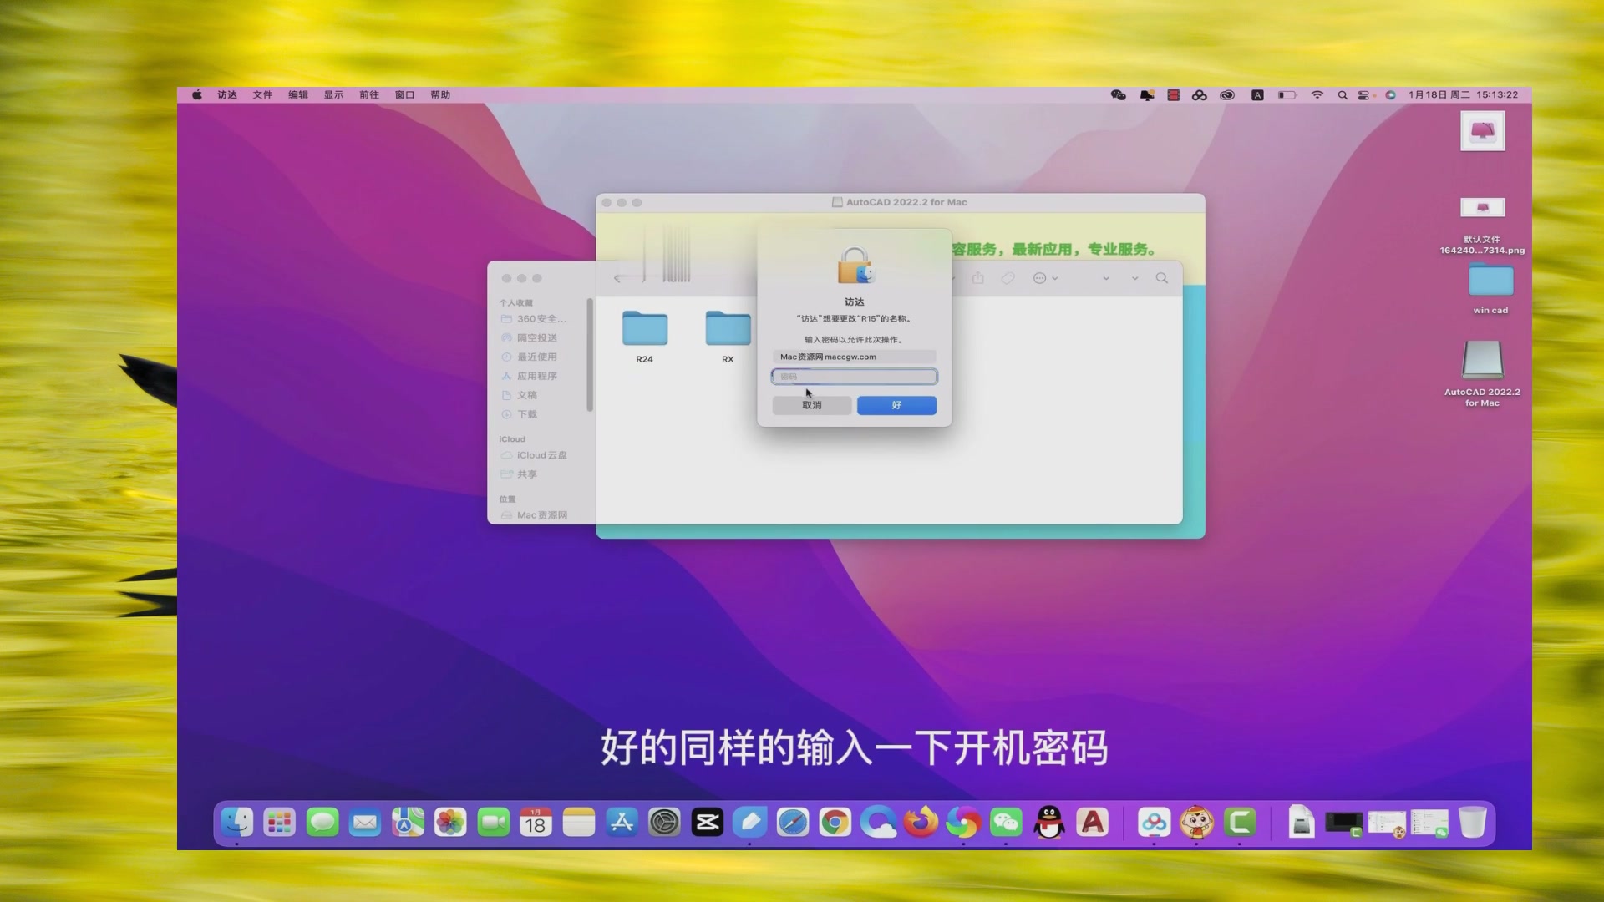The image size is (1604, 902).
Task: Open Finder from the Dock
Action: [237, 823]
